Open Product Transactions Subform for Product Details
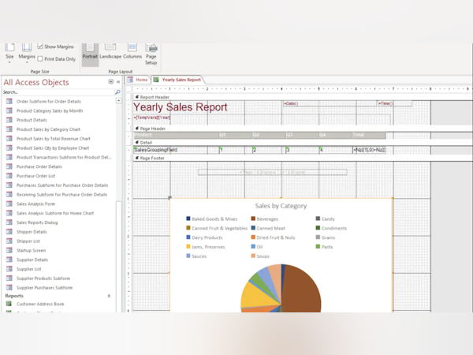 point(64,157)
